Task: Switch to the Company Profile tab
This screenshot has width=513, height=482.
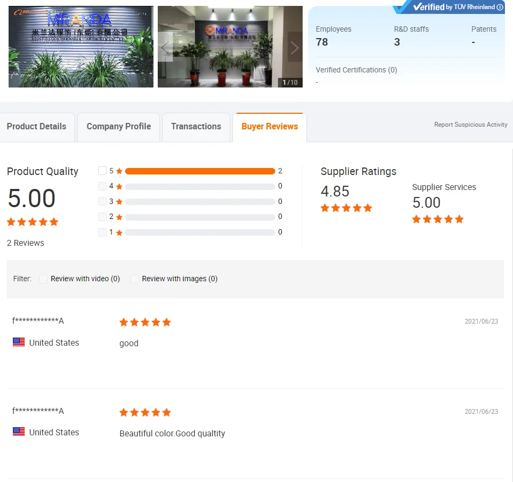Action: (x=119, y=127)
